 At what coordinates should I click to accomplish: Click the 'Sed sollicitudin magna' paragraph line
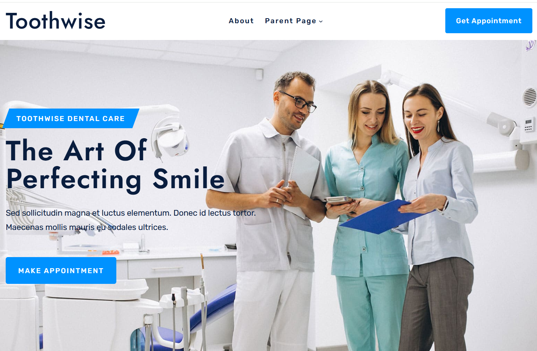[131, 213]
